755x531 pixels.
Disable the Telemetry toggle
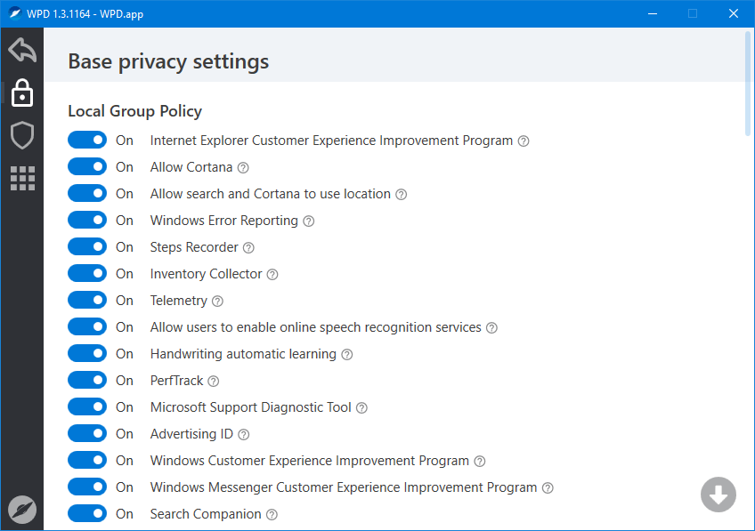pos(87,300)
